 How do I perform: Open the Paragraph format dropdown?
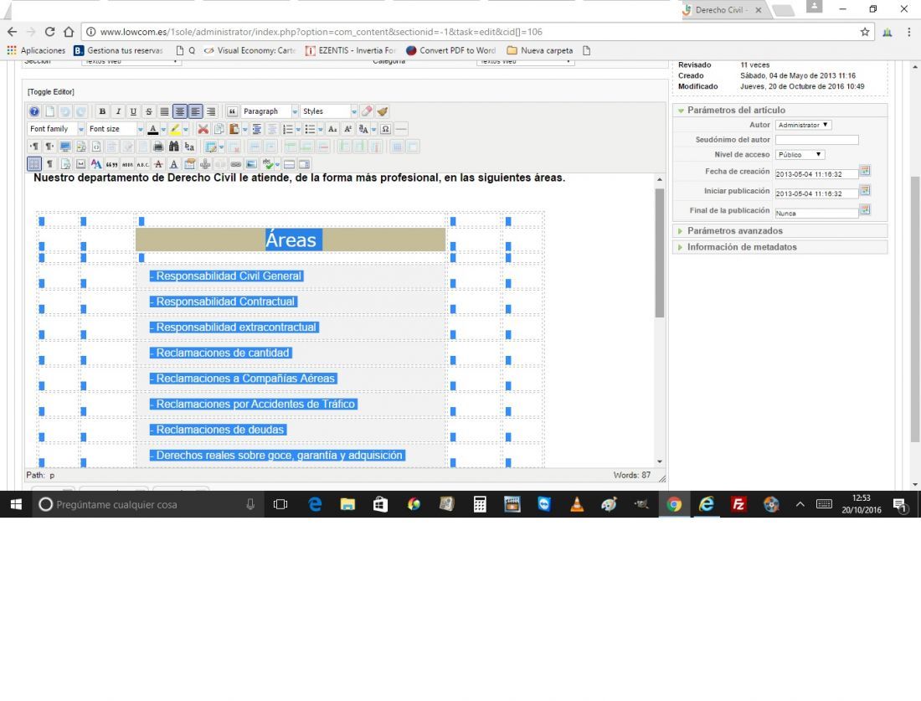(x=270, y=111)
